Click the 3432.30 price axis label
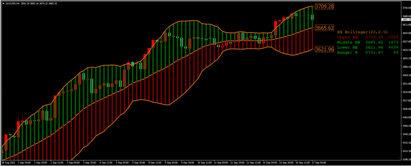This screenshot has width=411, height=166. 406,142
